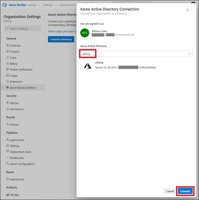Open Agent pools under Pipelines
The image size is (199, 200).
[17, 140]
